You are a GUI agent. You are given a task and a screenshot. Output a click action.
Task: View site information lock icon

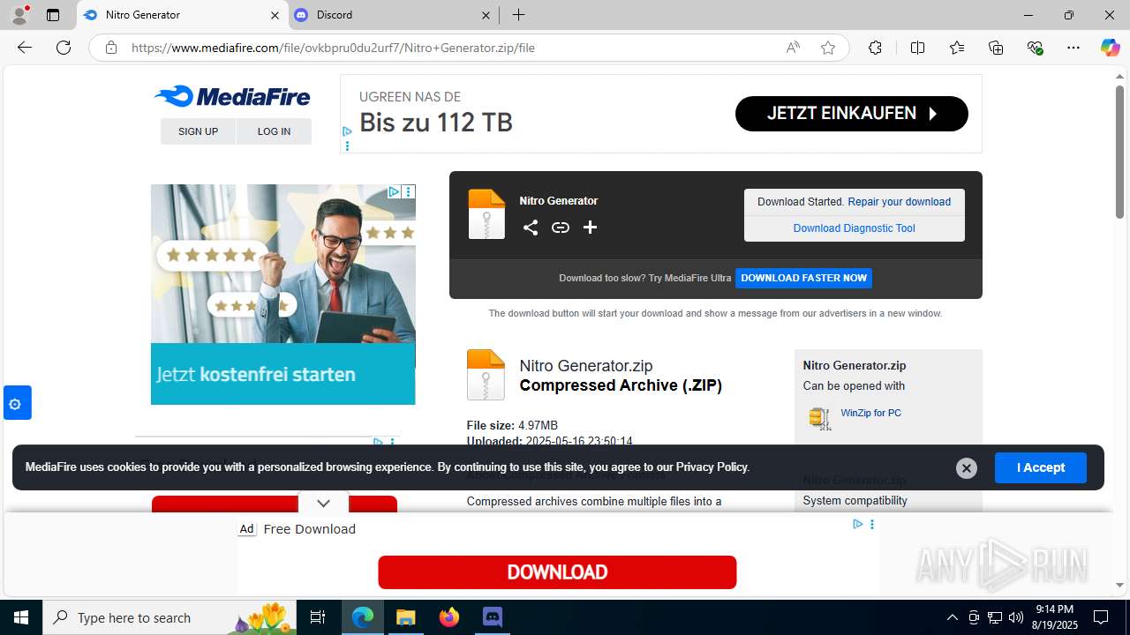[x=110, y=48]
